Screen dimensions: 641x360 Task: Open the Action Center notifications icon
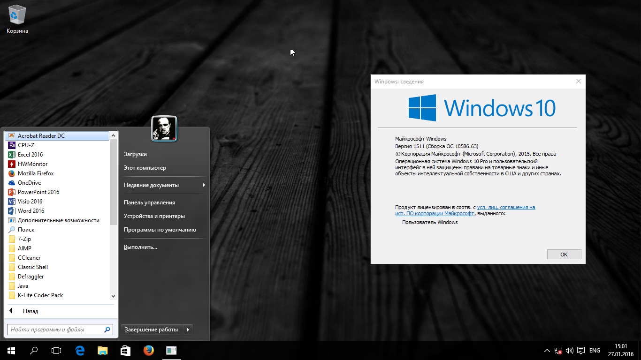point(581,351)
